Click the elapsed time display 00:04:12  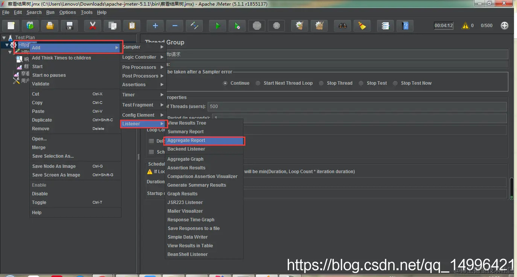click(444, 26)
